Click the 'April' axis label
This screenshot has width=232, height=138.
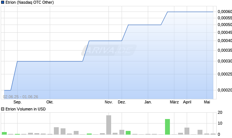[x=187, y=102]
